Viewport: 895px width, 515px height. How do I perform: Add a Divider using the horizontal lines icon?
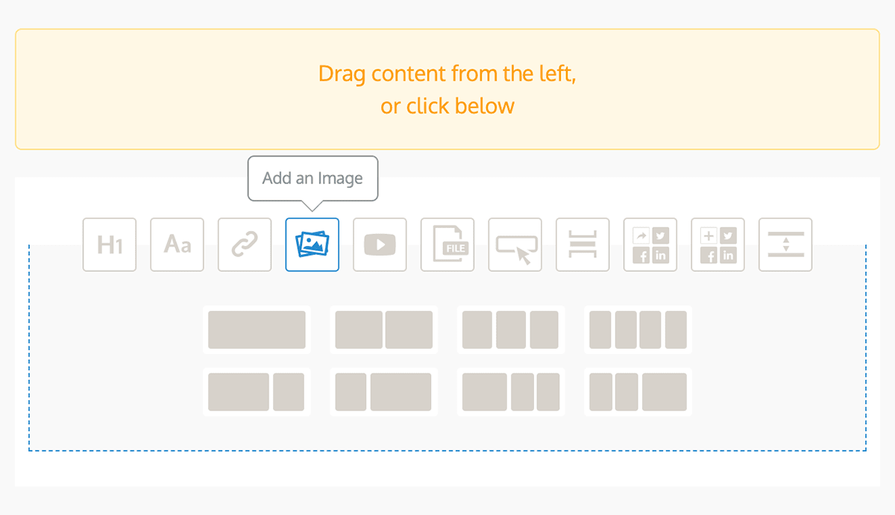tap(582, 244)
